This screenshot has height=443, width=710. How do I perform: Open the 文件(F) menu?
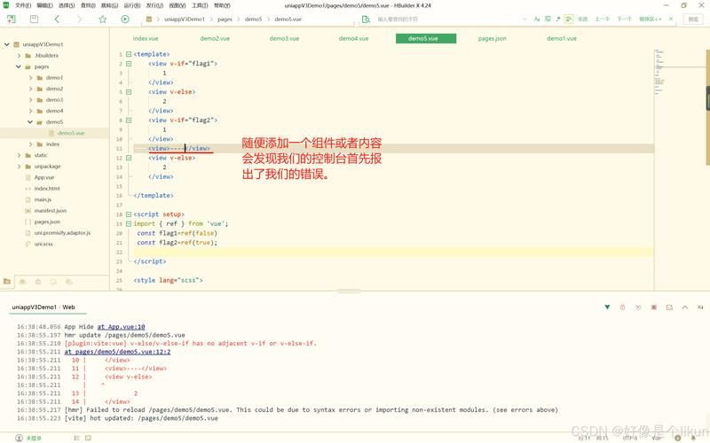tap(23, 5)
